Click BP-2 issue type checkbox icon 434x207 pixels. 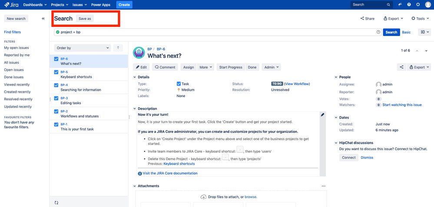point(56,112)
